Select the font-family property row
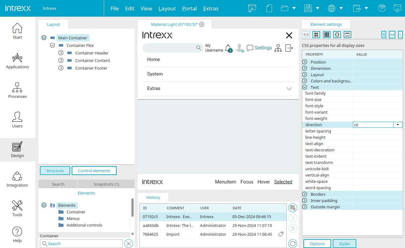The image size is (405, 248). tap(352, 93)
